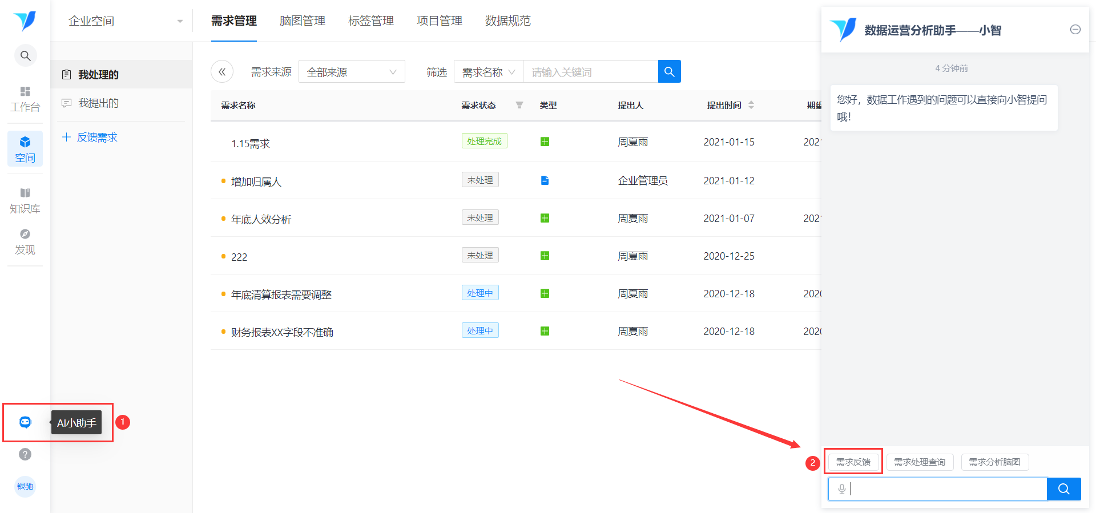Switch to the 数据规范 tab
This screenshot has width=1096, height=513.
tap(508, 21)
